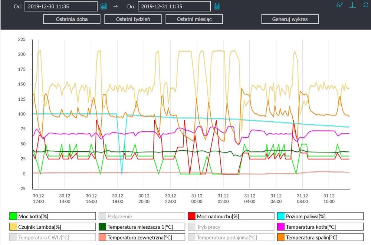Click the Do end date field
The image size is (371, 245).
click(x=174, y=6)
